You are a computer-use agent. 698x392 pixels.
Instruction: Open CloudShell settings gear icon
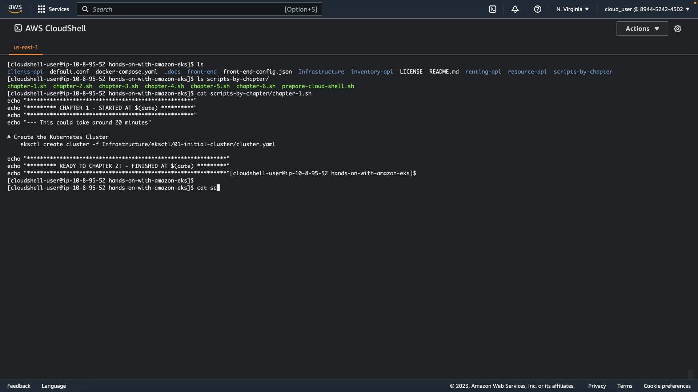click(x=678, y=29)
